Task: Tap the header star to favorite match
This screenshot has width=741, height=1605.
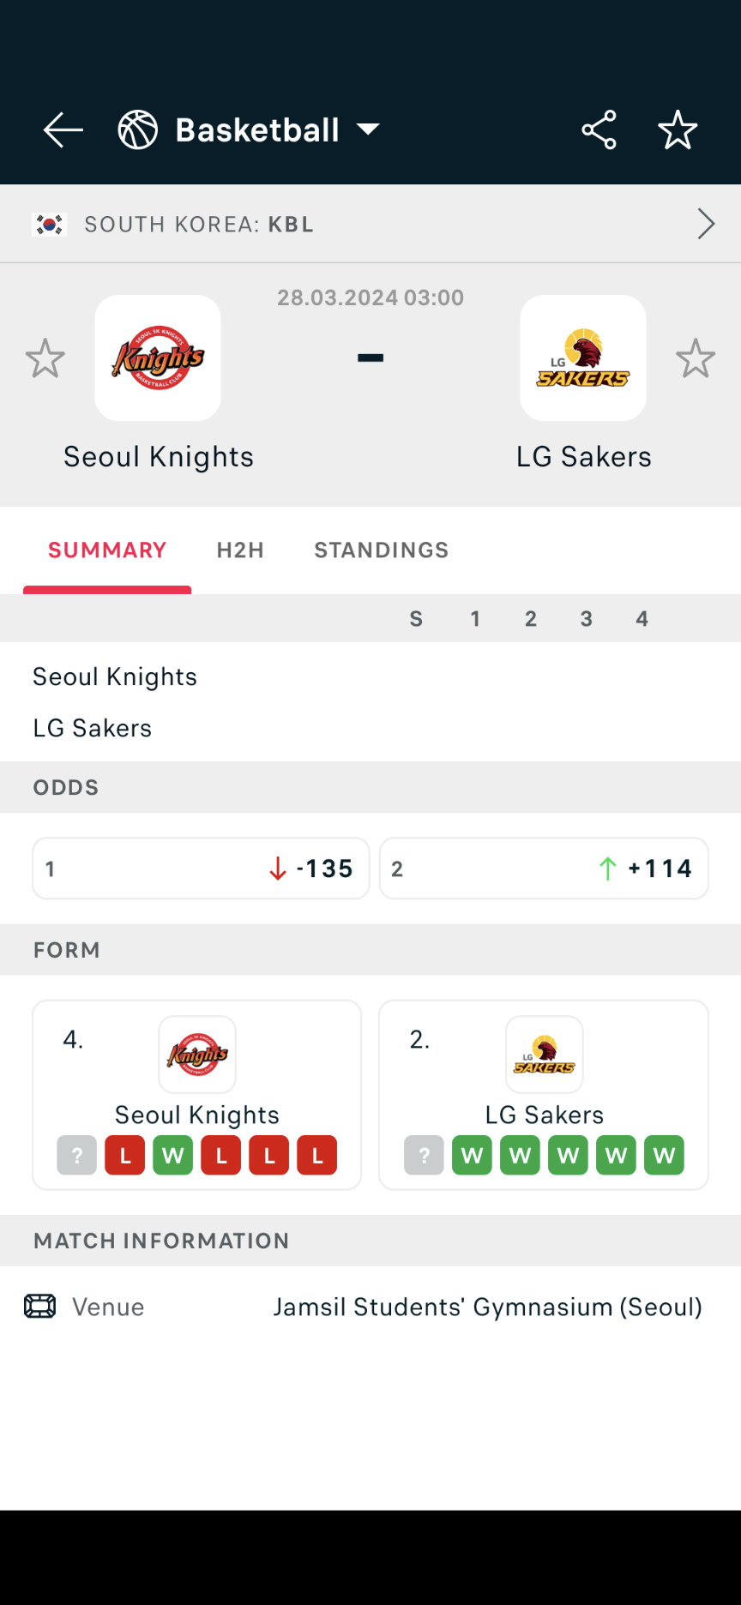Action: (x=678, y=130)
